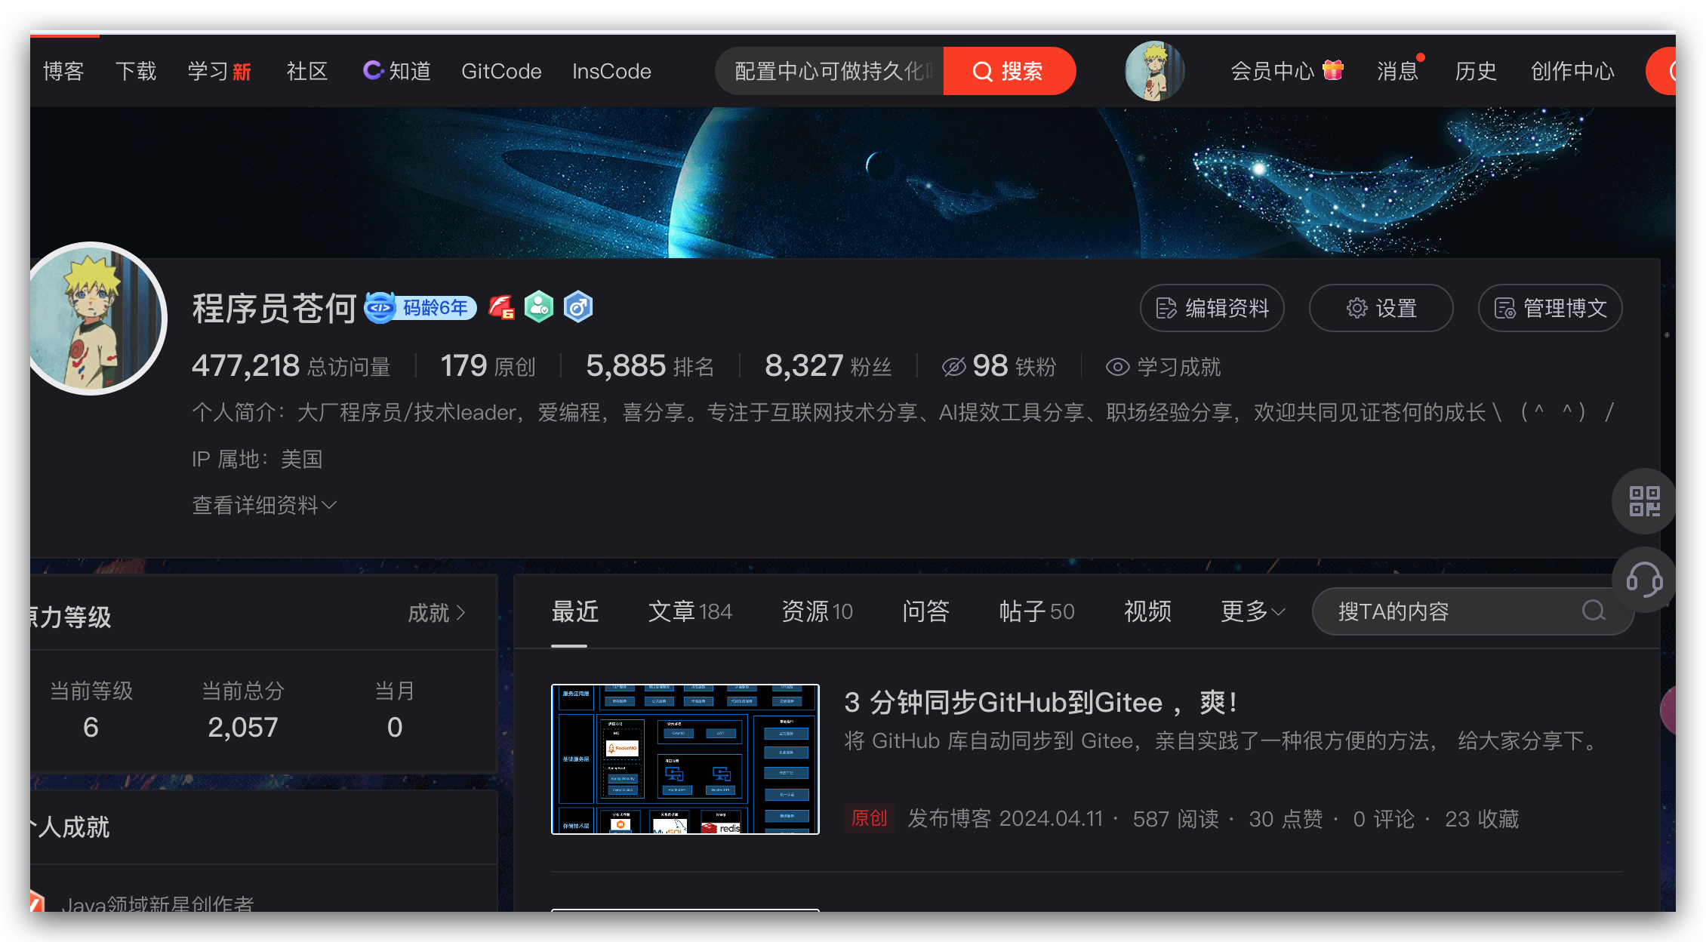The image size is (1706, 942).
Task: Switch to the 资源 10 tab
Action: (x=816, y=611)
